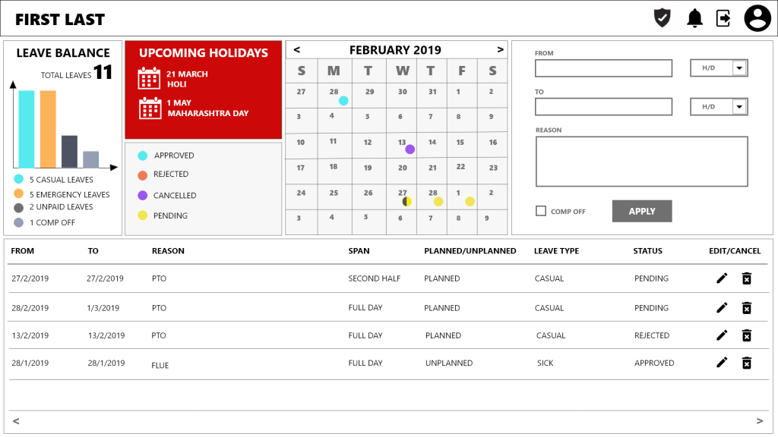Click the PLANNED/UNPLANNED column header
The image size is (778, 437).
click(x=470, y=250)
